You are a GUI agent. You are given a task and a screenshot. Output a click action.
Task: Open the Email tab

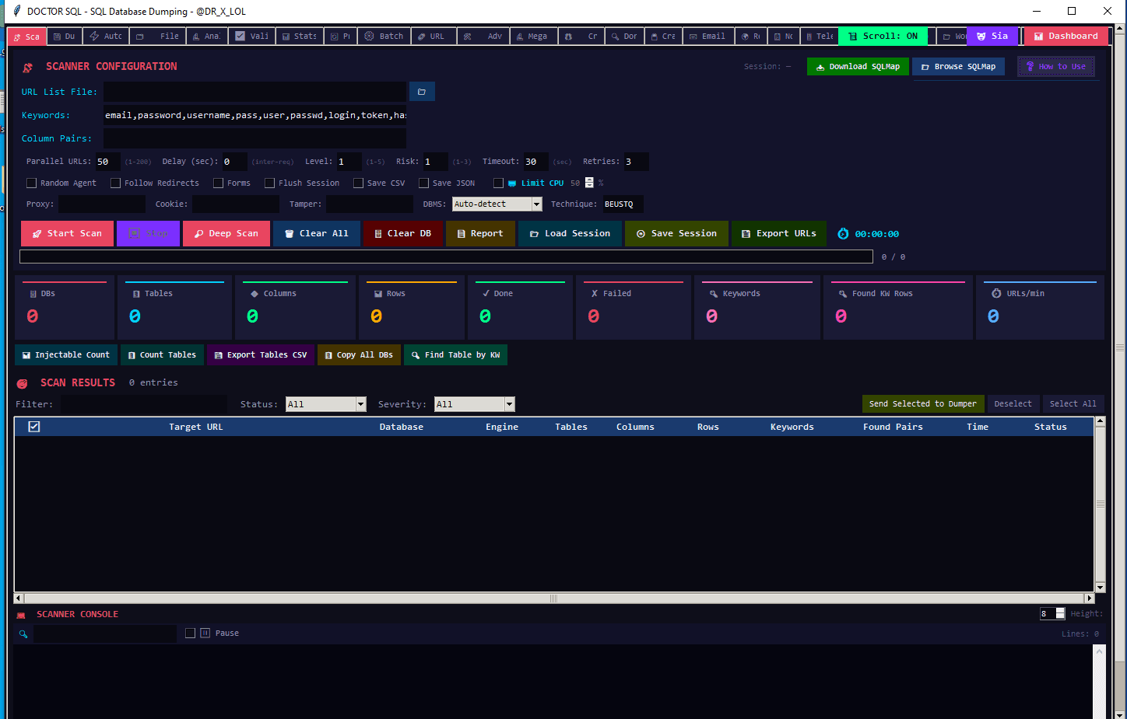pos(707,37)
